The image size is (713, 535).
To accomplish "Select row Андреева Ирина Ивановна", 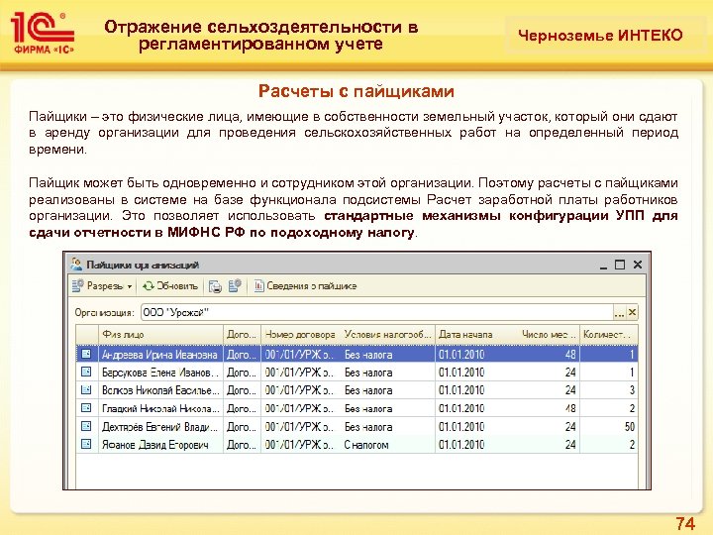I will (356, 355).
